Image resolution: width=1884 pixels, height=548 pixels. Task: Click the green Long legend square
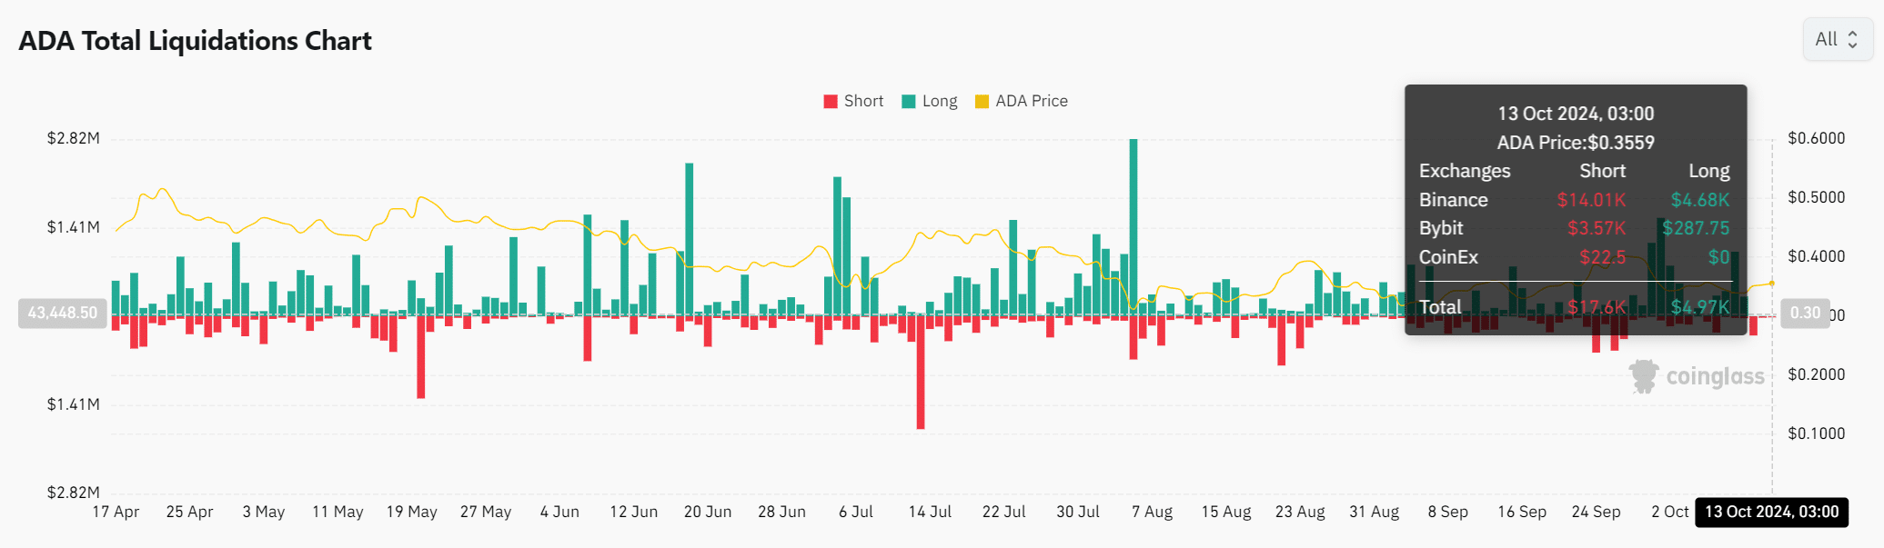[x=908, y=102]
